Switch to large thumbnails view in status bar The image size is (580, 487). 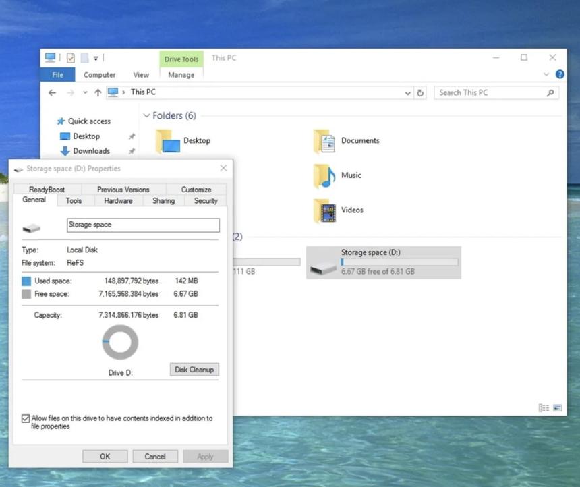pos(557,407)
